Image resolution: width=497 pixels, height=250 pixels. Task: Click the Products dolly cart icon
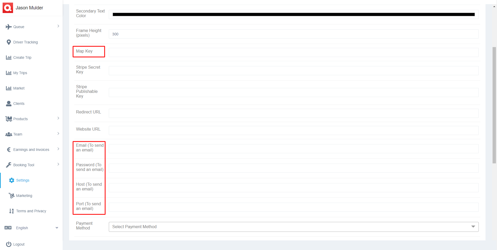(9, 119)
